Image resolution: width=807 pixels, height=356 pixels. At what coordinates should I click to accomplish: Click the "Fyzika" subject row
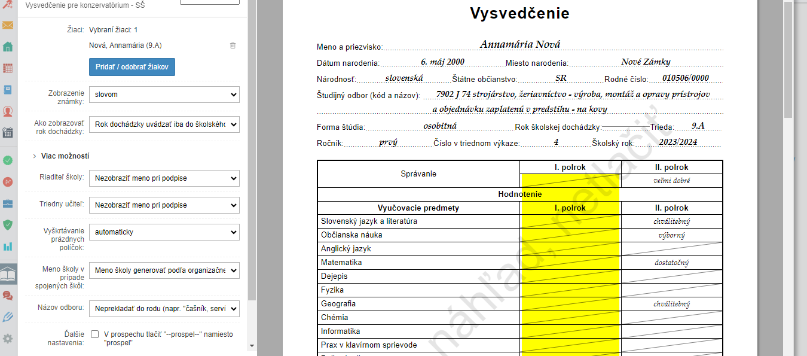pos(418,290)
